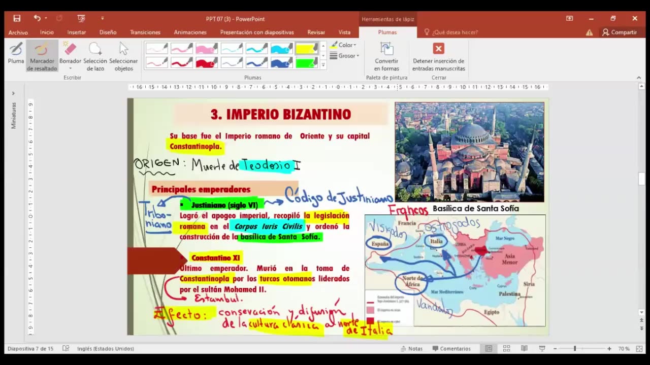Go to the Diseño tab
This screenshot has width=650, height=365.
pos(108,32)
